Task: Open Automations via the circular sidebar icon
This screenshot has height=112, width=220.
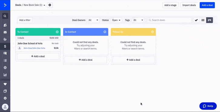Action: click(x=5, y=39)
